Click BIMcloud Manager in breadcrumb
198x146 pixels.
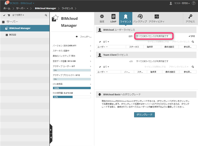(46, 8)
